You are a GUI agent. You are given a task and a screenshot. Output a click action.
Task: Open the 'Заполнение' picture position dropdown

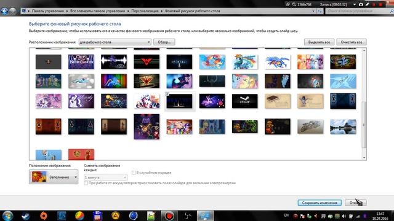[54, 177]
